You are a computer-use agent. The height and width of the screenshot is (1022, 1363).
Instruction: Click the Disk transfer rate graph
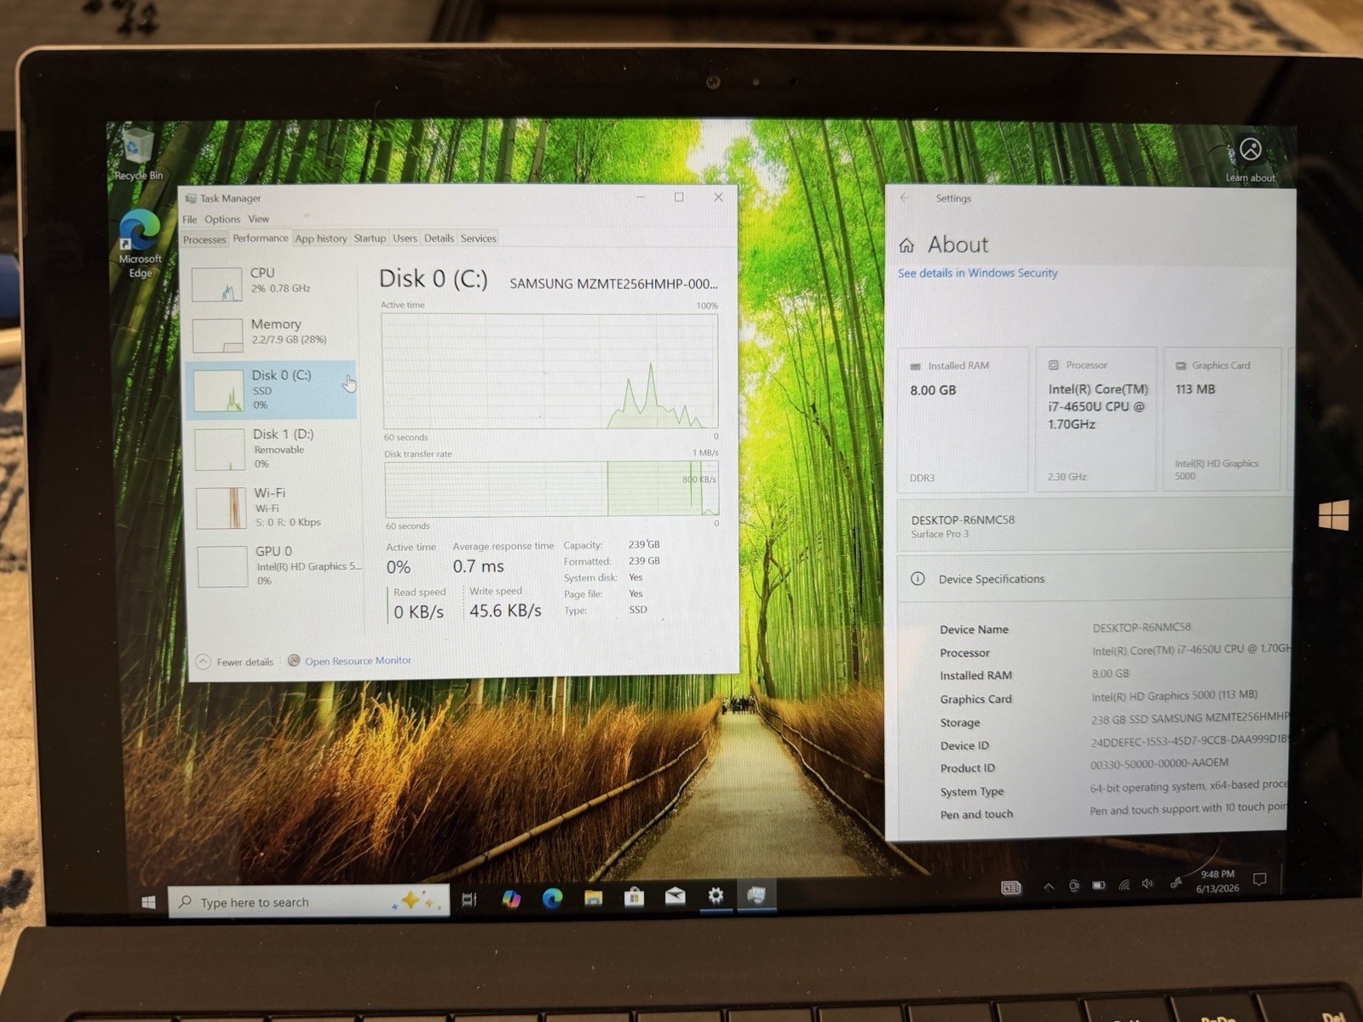click(x=552, y=489)
